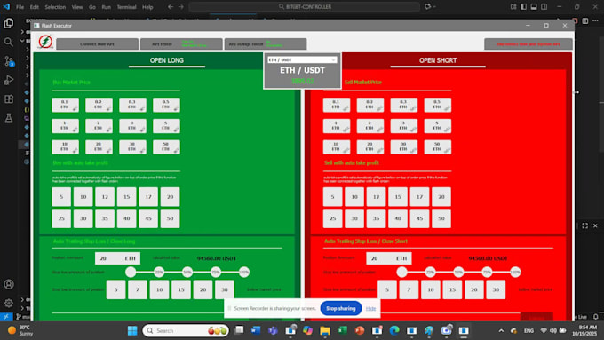Image resolution: width=604 pixels, height=340 pixels.
Task: Select take profit 17 in Open Long
Action: pyautogui.click(x=148, y=197)
